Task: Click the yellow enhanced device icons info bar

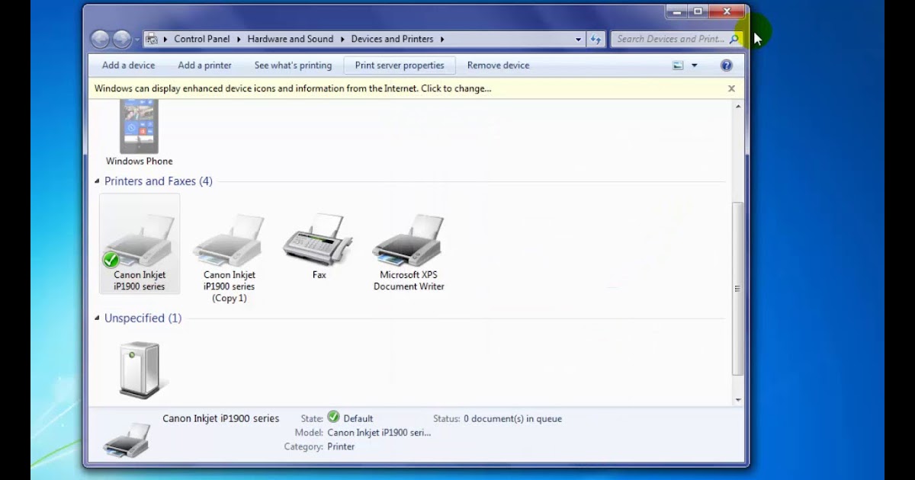Action: click(416, 88)
